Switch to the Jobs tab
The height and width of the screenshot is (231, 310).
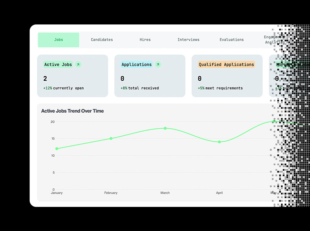(58, 40)
